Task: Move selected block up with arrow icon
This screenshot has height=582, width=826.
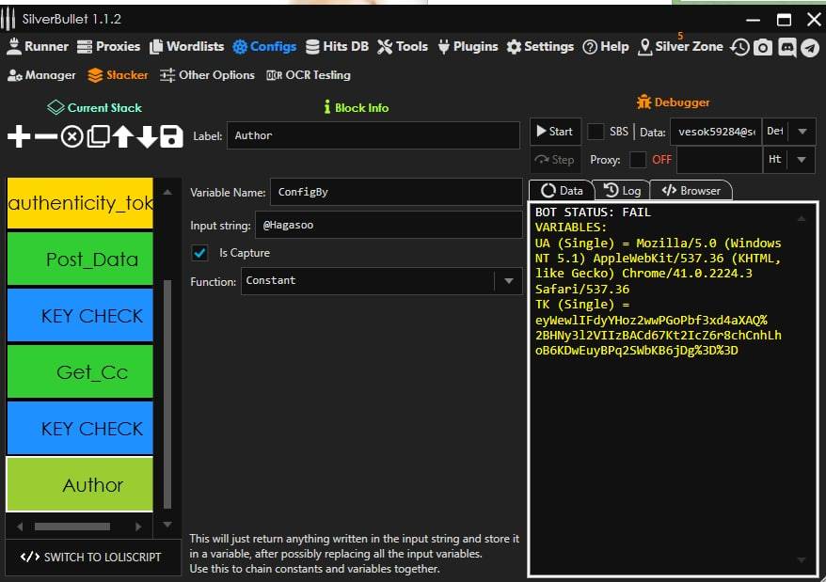Action: (x=122, y=137)
